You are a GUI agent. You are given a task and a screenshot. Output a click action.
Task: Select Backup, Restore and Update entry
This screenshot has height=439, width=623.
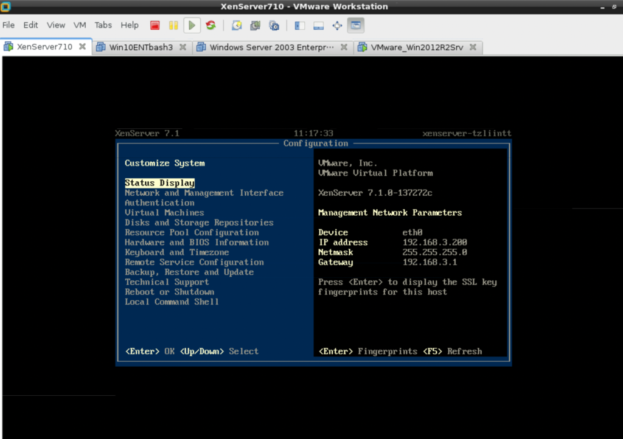pos(189,272)
